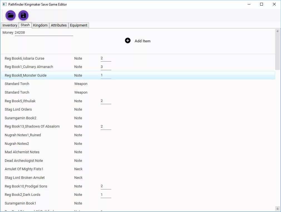Minimize the Save Game Editor window

point(249,4)
